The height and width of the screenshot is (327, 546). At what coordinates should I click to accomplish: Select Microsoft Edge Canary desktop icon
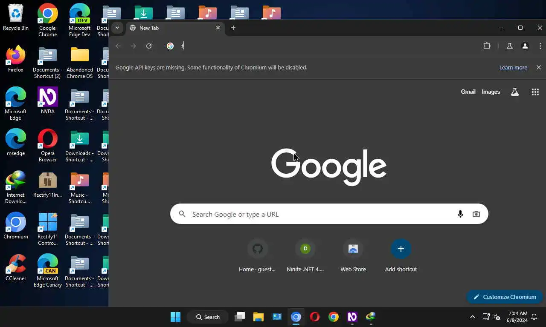click(48, 271)
